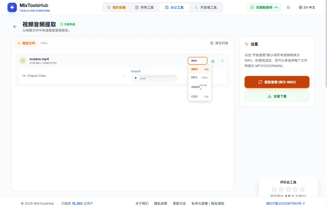Choose WAV option in format list
Image resolution: width=327 pixels, height=210 pixels.
coord(200,69)
